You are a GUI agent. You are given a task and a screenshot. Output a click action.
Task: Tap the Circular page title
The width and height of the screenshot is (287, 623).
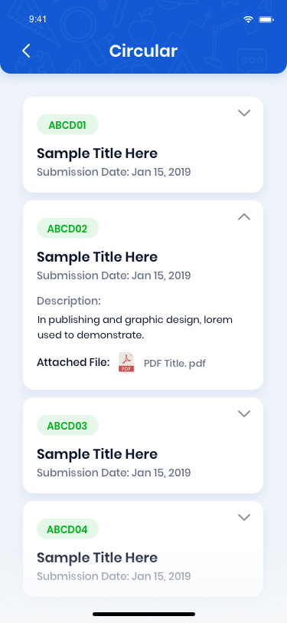click(x=144, y=51)
